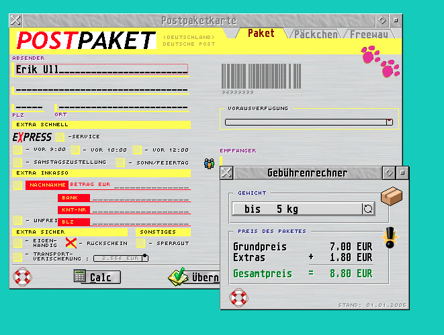Enable the Eigenhändig checkbox
This screenshot has width=444, height=335.
[x=17, y=243]
